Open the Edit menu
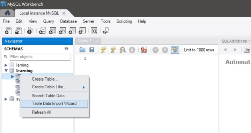Image resolution: width=251 pixels, height=133 pixels. pyautogui.click(x=19, y=21)
